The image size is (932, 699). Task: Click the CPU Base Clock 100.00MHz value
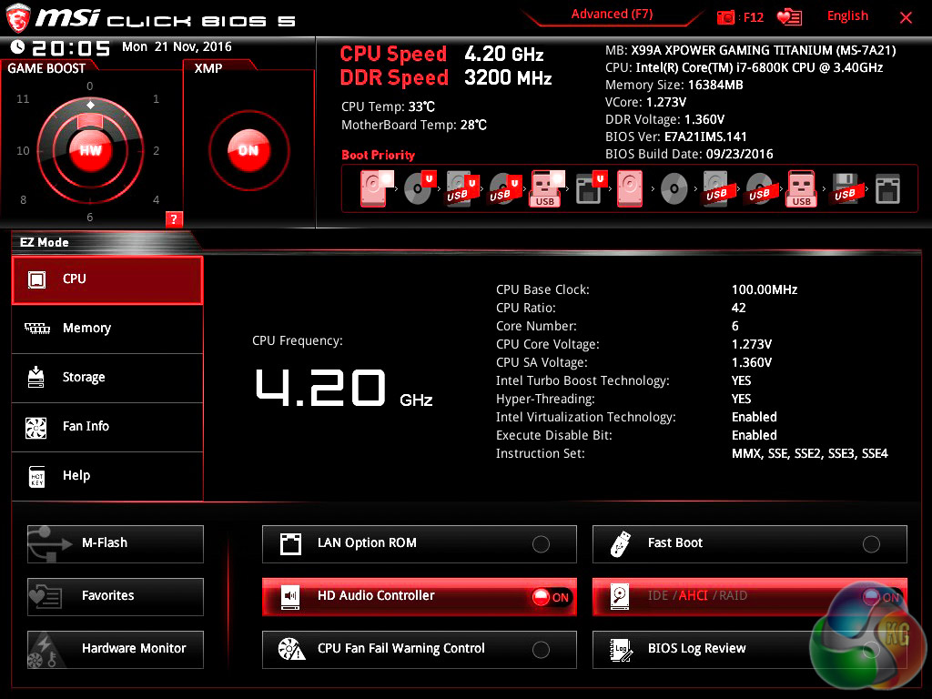(765, 289)
